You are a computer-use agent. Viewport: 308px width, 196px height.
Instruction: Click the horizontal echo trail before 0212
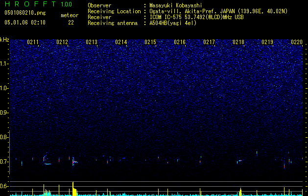click(47, 164)
